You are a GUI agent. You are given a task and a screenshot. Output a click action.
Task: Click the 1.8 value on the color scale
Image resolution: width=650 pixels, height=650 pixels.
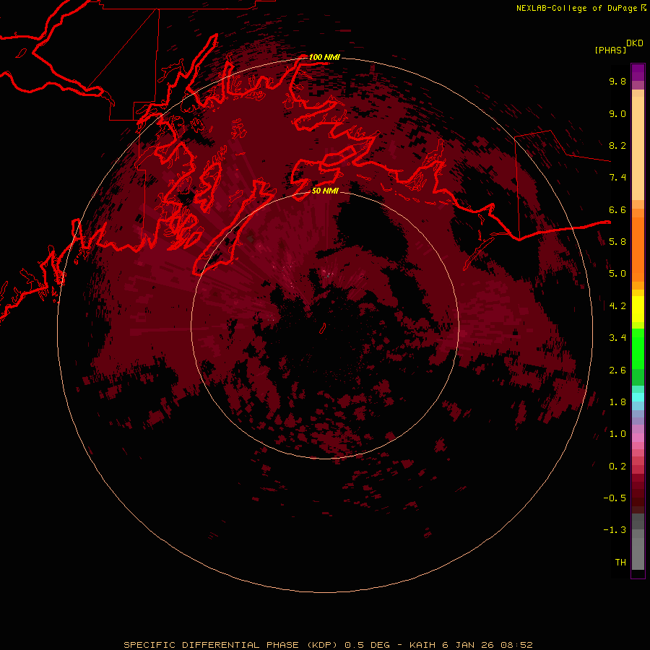617,402
